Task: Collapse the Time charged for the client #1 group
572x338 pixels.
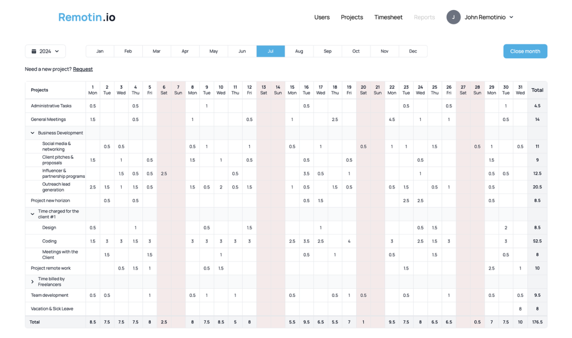Action: (32, 214)
